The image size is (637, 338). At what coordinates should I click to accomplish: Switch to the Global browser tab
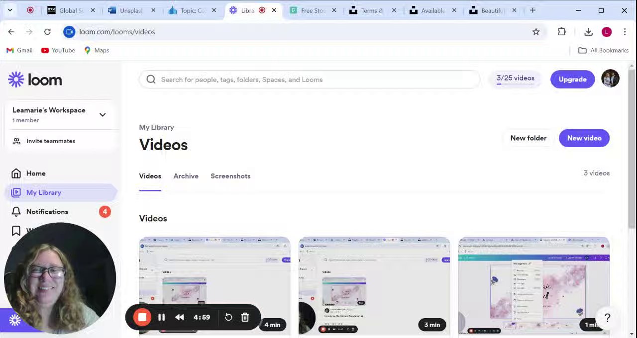(x=71, y=10)
